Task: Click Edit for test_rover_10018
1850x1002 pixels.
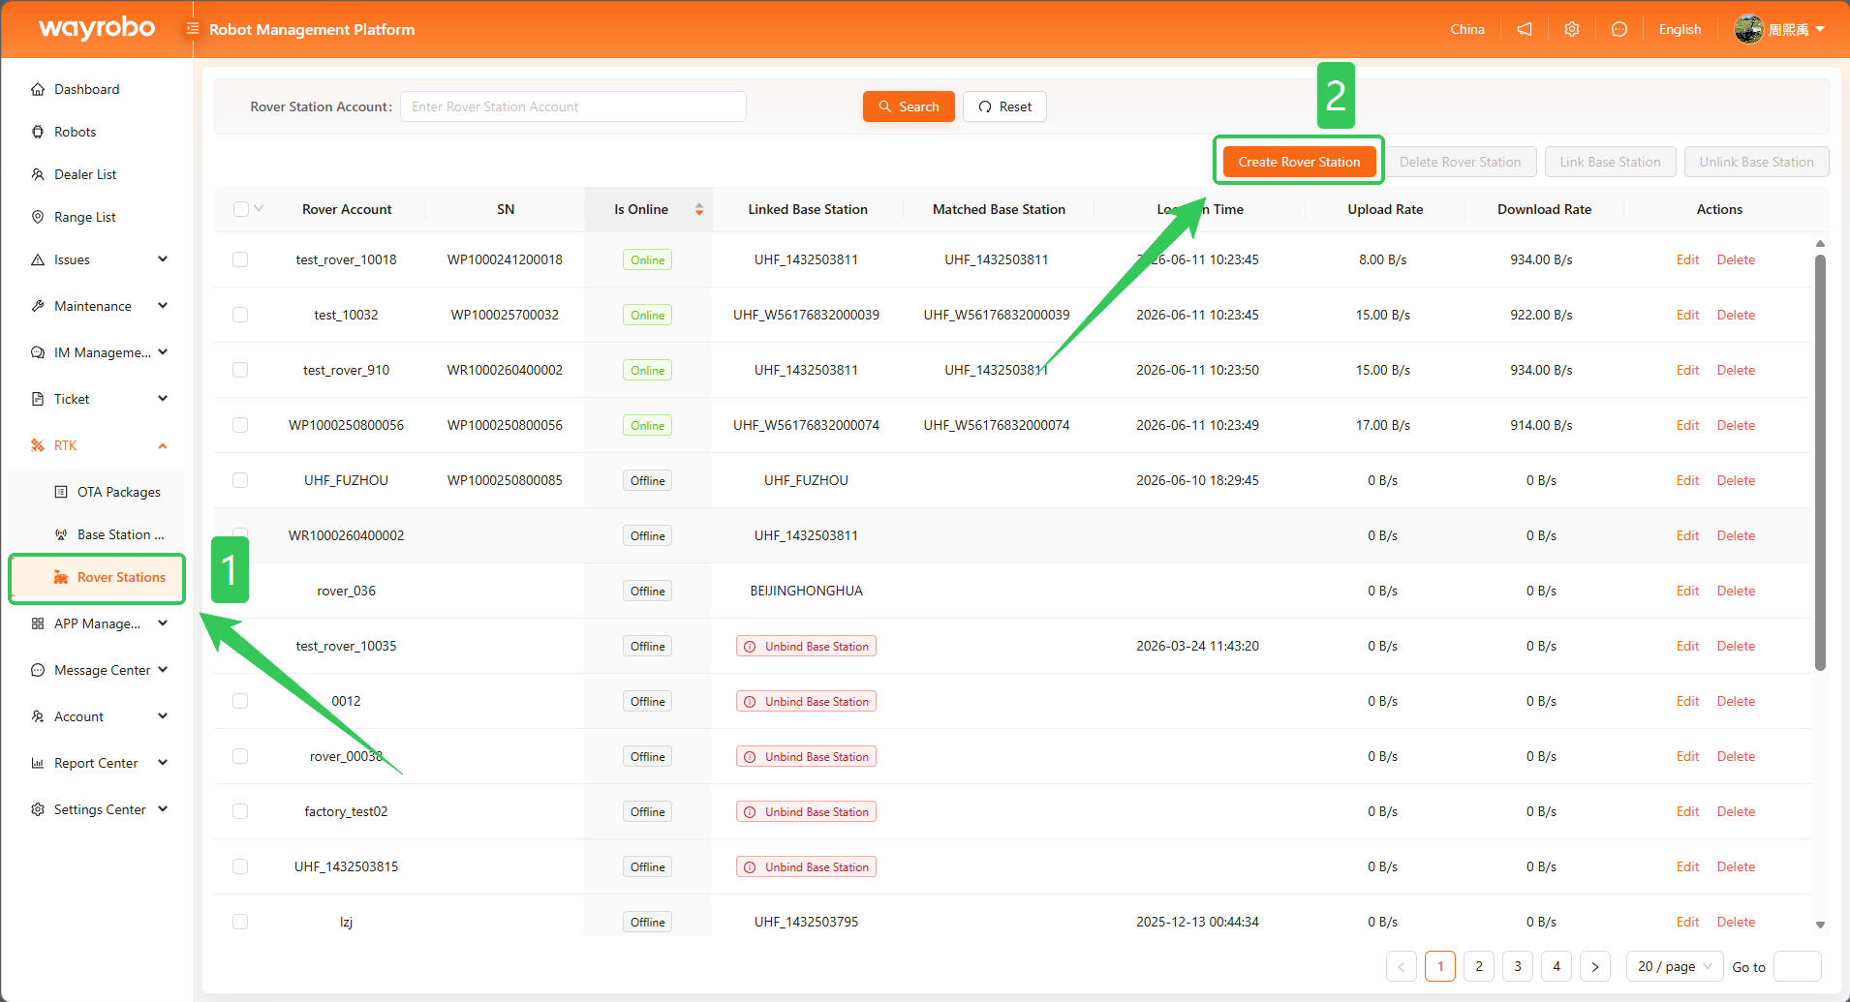Action: [1687, 259]
